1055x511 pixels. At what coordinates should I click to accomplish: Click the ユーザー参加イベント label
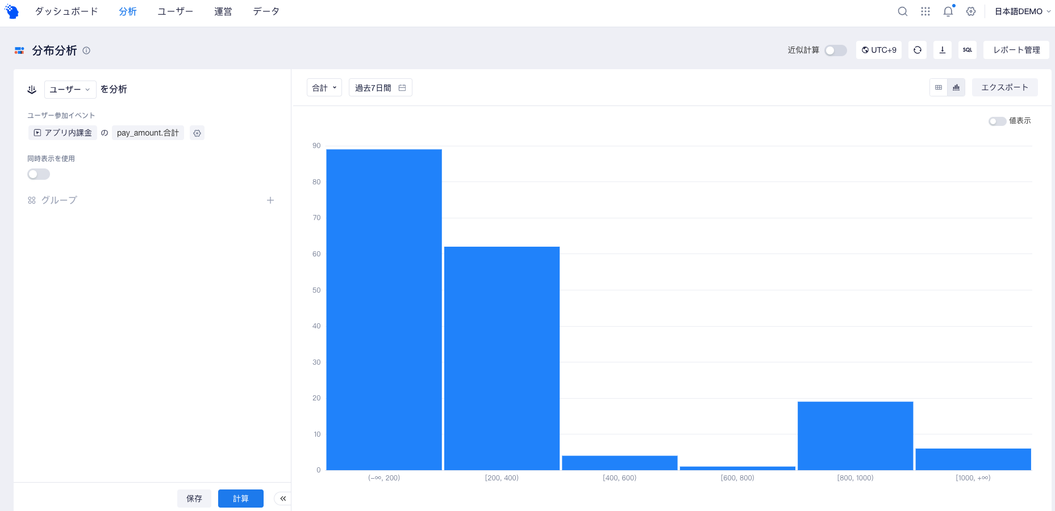(x=61, y=115)
